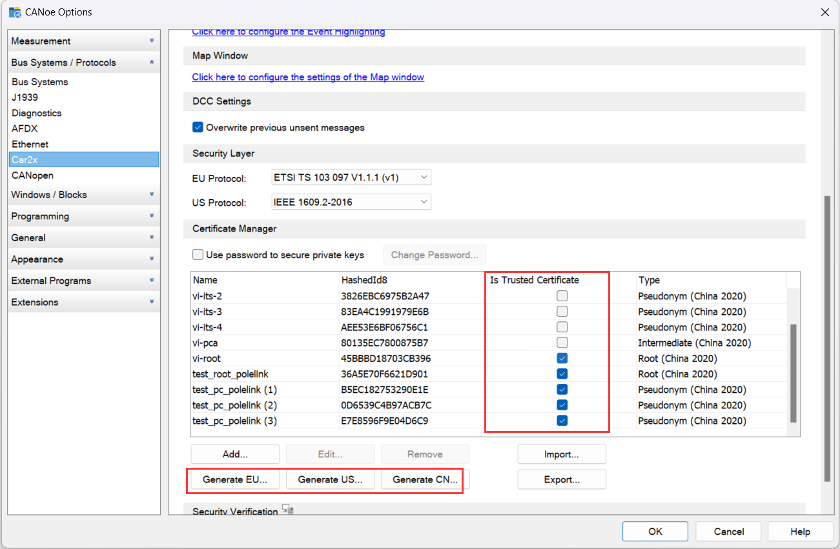The image size is (840, 549).
Task: Click the CANoe Options title bar icon
Action: (x=14, y=12)
